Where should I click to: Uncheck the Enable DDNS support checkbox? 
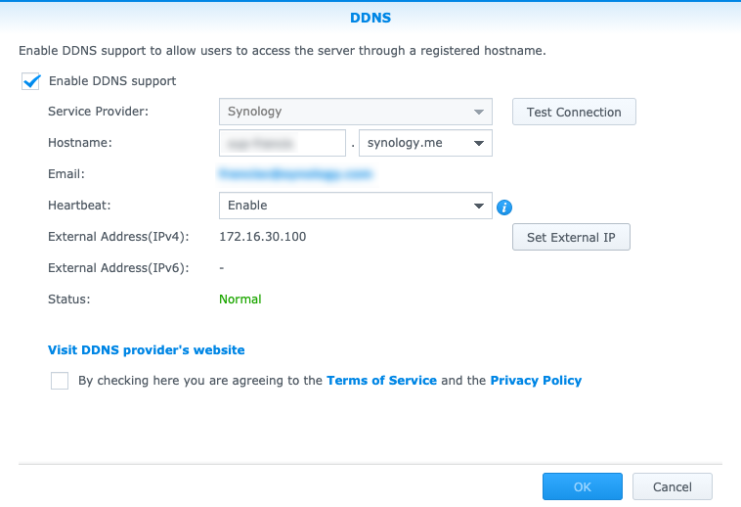pos(30,81)
